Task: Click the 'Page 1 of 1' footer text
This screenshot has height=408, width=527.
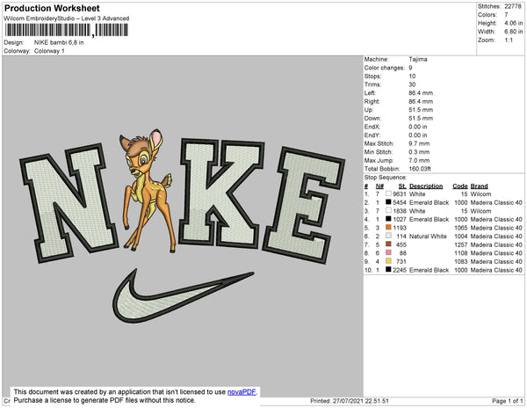Action: click(x=507, y=401)
